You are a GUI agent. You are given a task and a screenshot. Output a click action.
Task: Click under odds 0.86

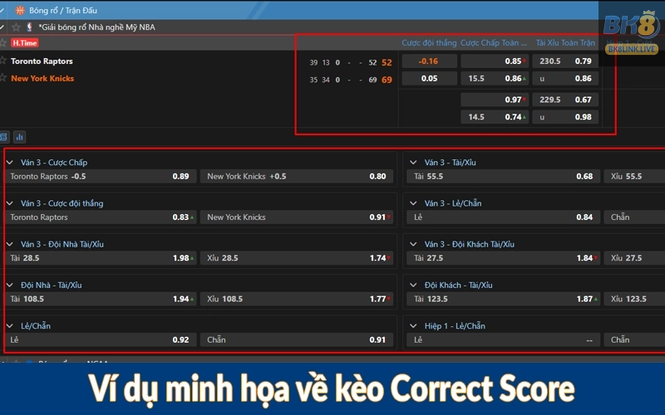click(x=565, y=78)
